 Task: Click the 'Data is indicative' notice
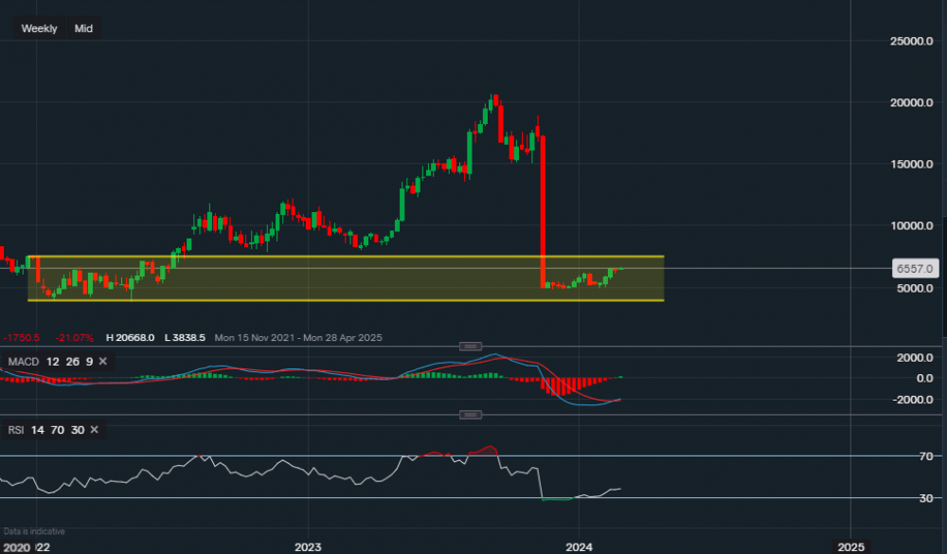(33, 532)
